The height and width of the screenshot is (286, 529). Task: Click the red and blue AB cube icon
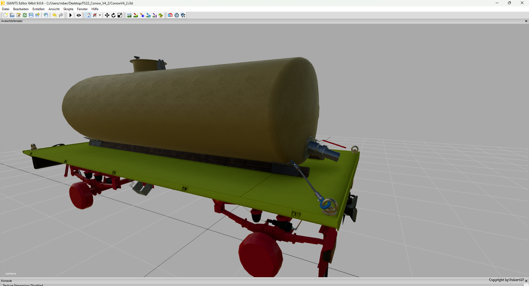pos(170,15)
